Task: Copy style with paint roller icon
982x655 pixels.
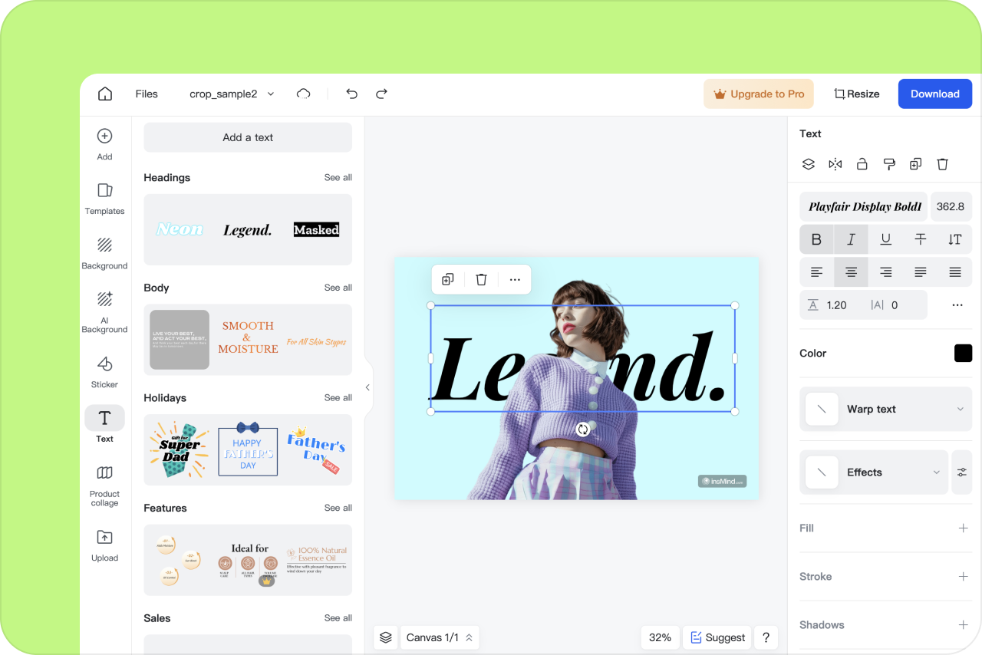Action: (x=889, y=164)
